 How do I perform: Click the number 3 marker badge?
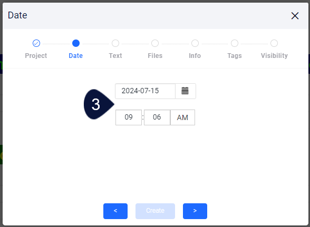point(99,104)
